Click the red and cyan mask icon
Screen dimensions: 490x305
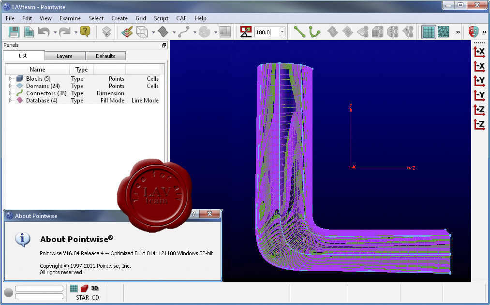(x=474, y=32)
